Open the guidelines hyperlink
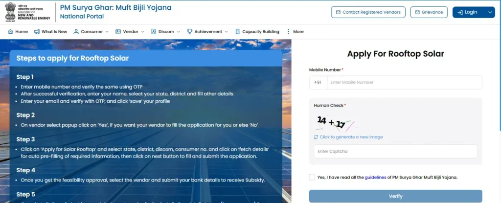This screenshot has height=203, width=501. pyautogui.click(x=375, y=177)
